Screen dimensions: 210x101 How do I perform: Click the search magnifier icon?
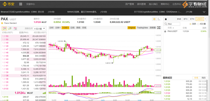coord(166,24)
